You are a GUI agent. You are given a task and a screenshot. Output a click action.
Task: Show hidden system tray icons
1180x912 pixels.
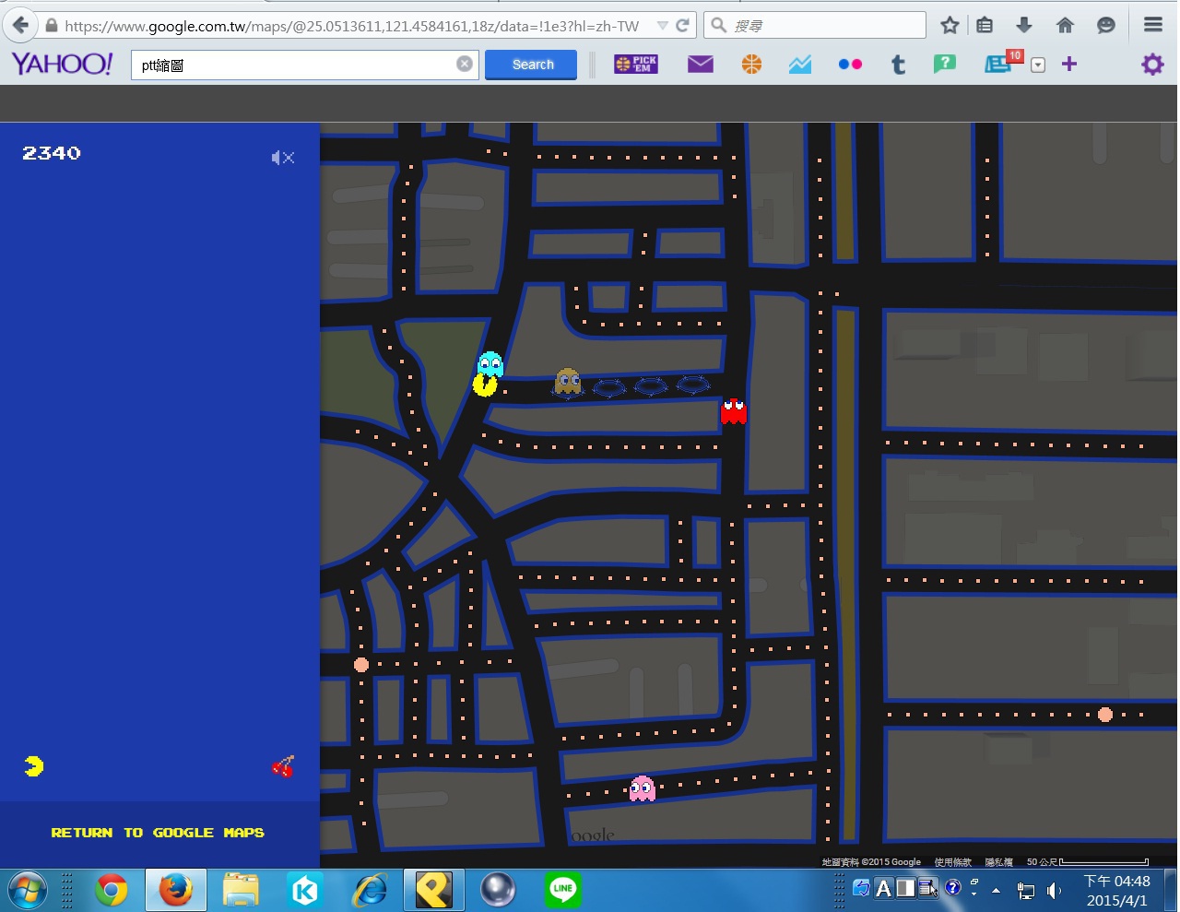[x=996, y=891]
